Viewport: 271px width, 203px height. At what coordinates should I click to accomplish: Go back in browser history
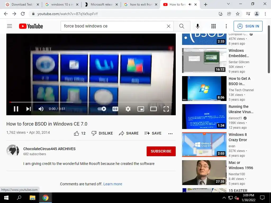(6, 14)
